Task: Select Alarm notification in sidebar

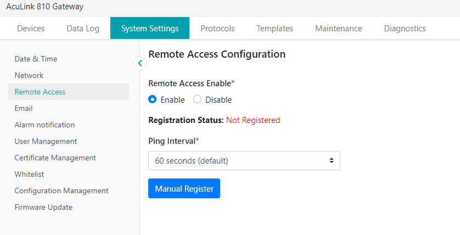Action: [x=44, y=125]
